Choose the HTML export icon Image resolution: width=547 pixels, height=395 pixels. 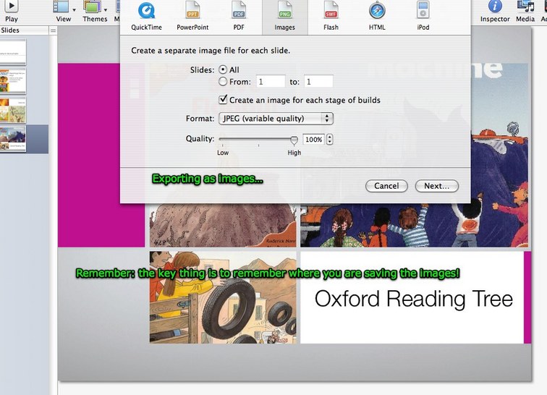click(377, 12)
